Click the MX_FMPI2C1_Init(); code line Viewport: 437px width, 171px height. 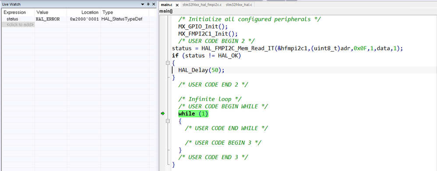point(208,34)
